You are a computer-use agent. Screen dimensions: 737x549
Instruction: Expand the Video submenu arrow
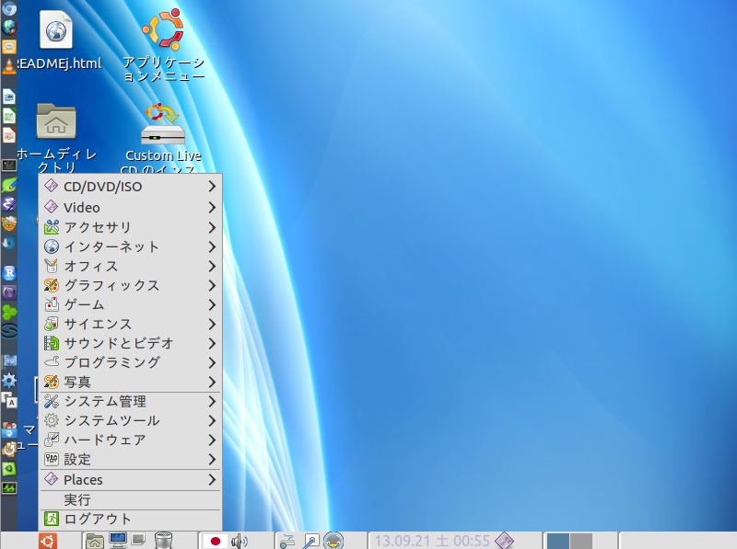click(x=212, y=208)
